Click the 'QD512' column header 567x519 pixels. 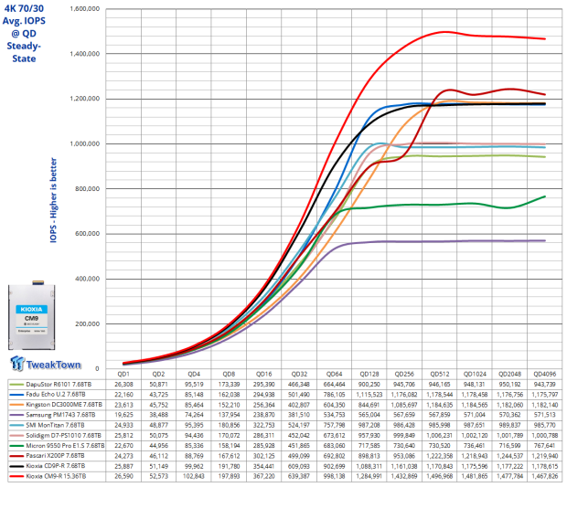pyautogui.click(x=439, y=374)
